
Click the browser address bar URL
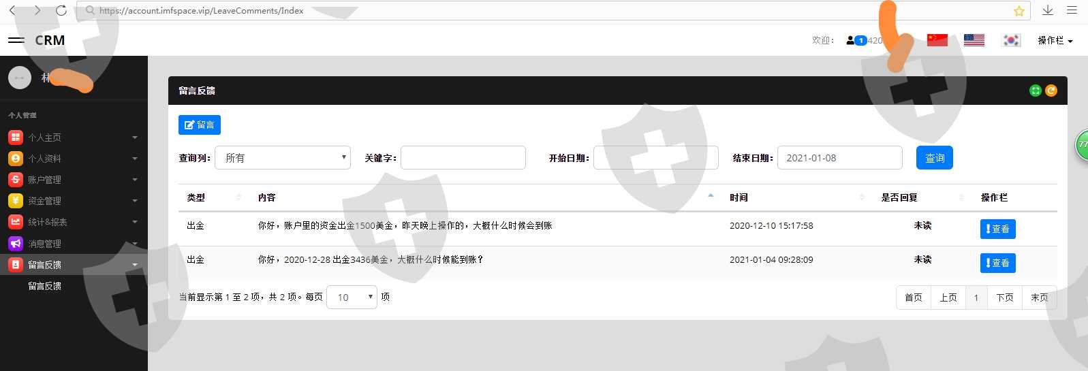pyautogui.click(x=202, y=10)
